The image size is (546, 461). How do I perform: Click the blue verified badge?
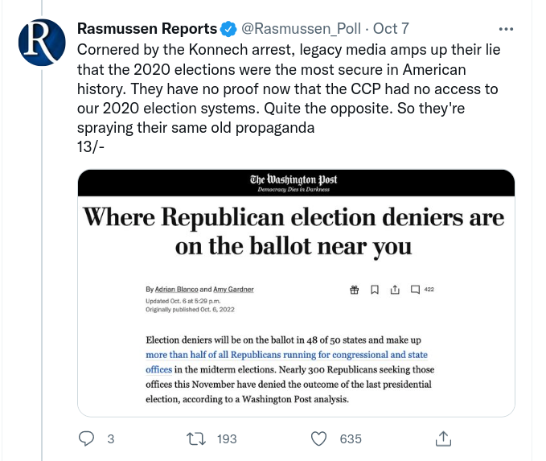click(228, 29)
